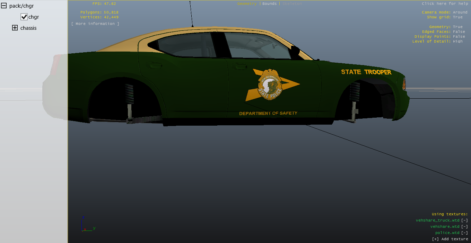
Task: Switch to the Skeleton view tab
Action: click(x=292, y=4)
